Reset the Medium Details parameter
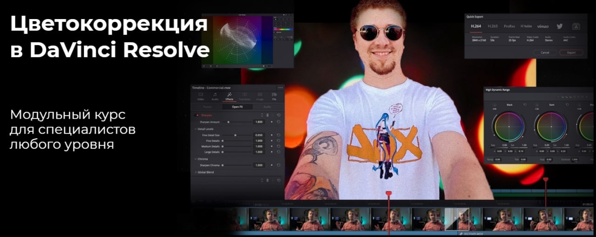 [278, 146]
